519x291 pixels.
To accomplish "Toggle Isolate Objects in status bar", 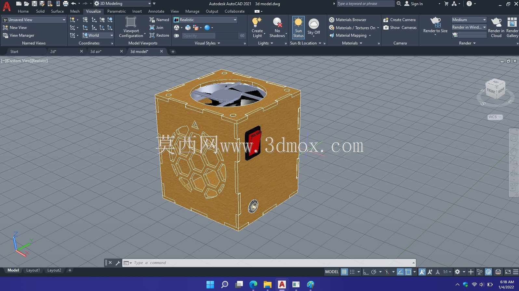I will point(480,272).
